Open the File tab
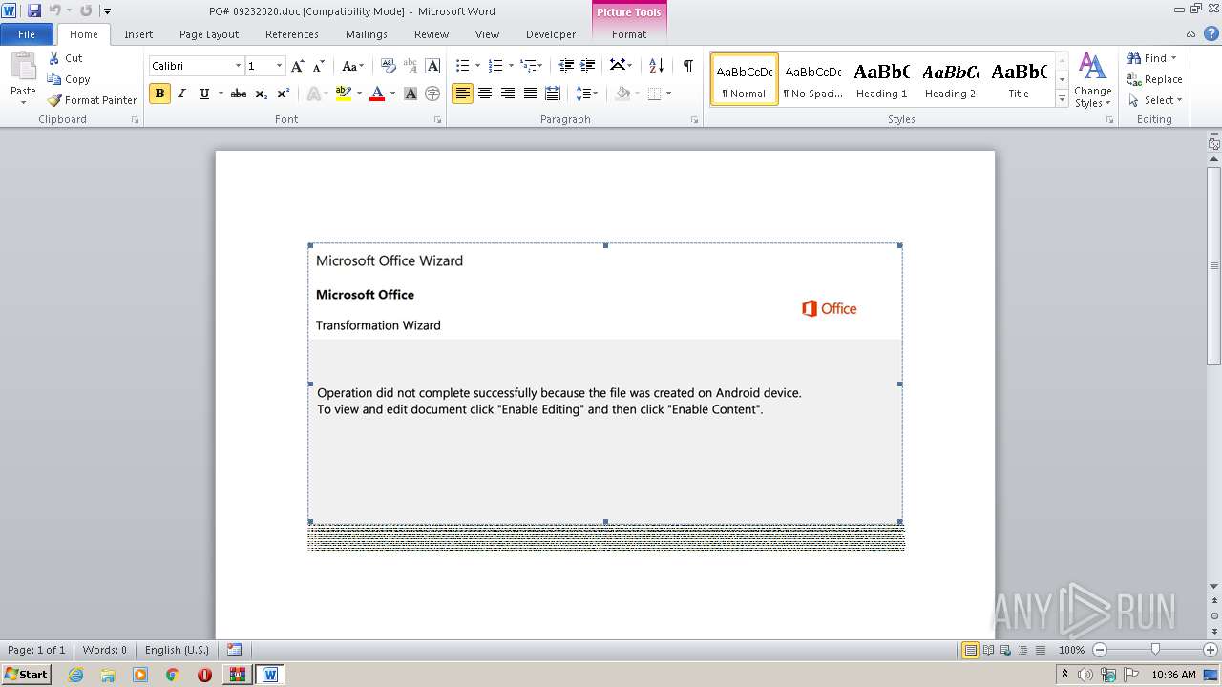Image resolution: width=1222 pixels, height=687 pixels. point(27,34)
